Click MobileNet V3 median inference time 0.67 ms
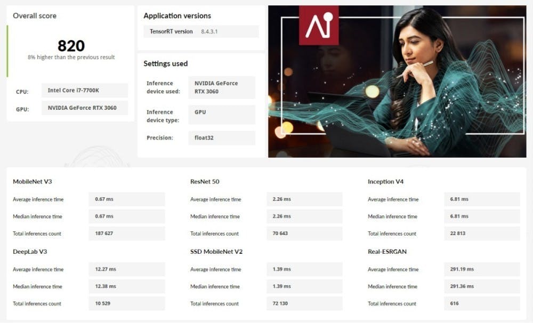 click(127, 216)
